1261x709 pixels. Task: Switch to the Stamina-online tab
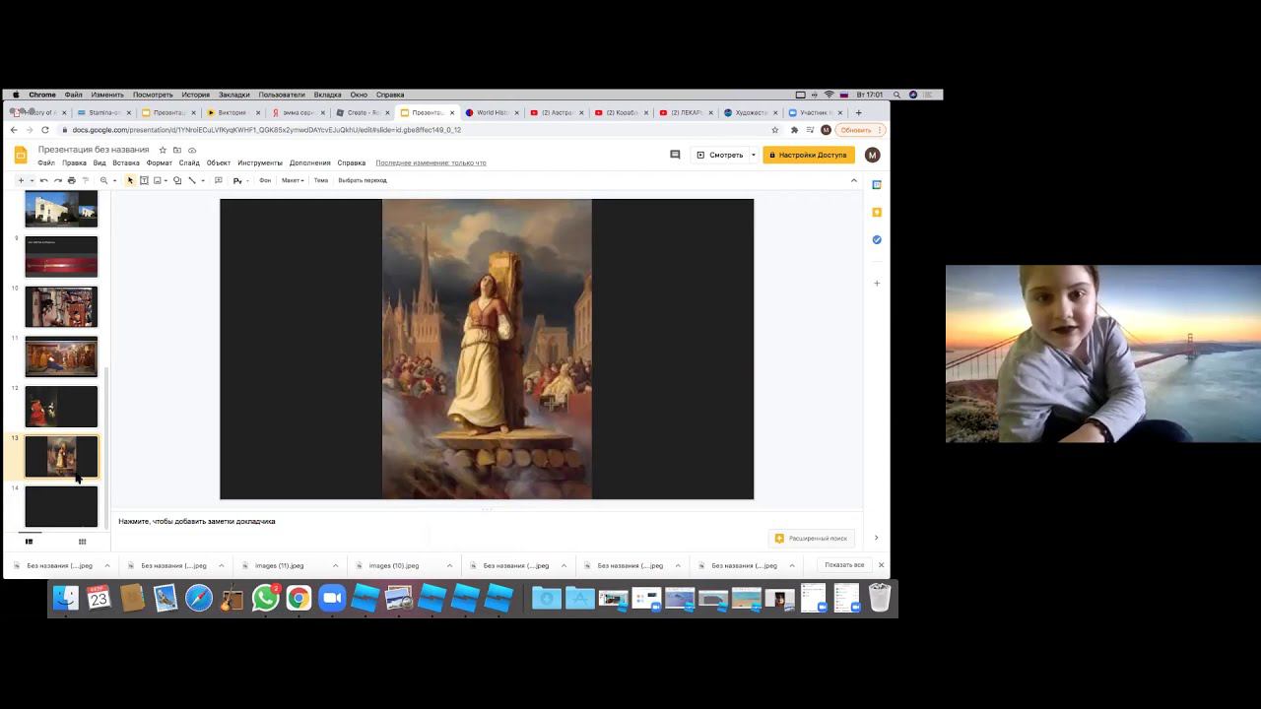point(103,112)
